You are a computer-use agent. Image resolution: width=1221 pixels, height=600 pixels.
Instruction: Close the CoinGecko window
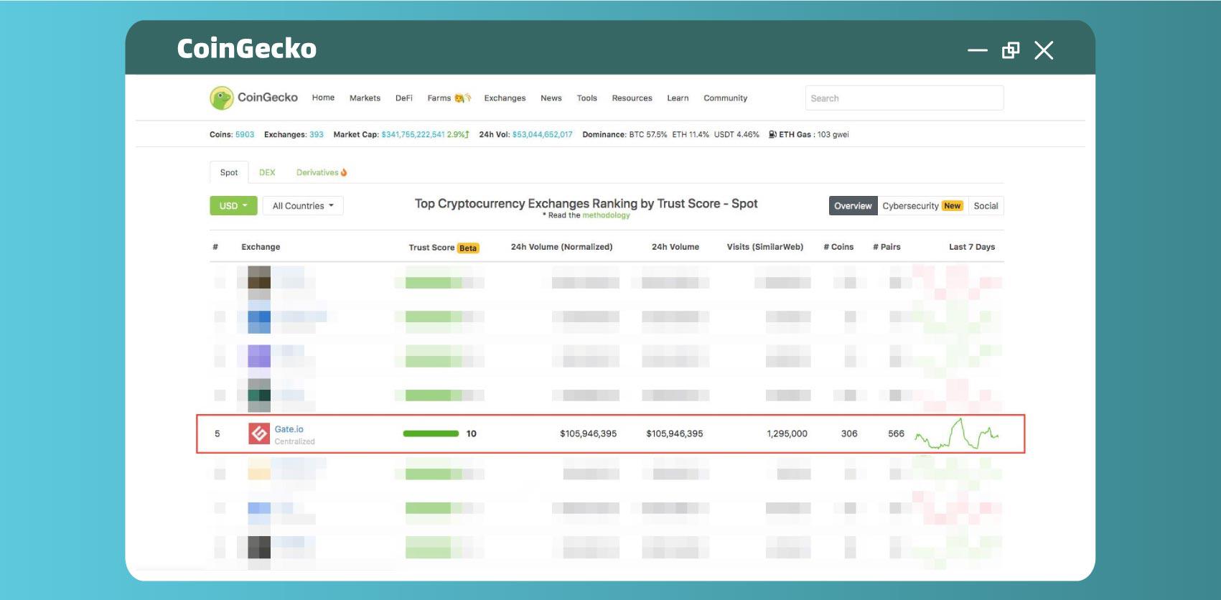(1044, 50)
